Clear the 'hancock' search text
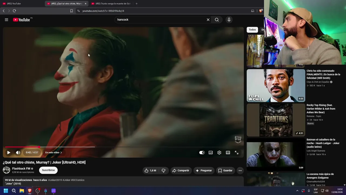This screenshot has width=346, height=195. [208, 20]
